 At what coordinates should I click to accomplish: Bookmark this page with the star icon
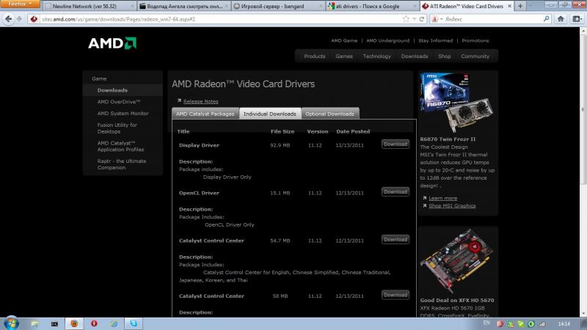click(406, 19)
